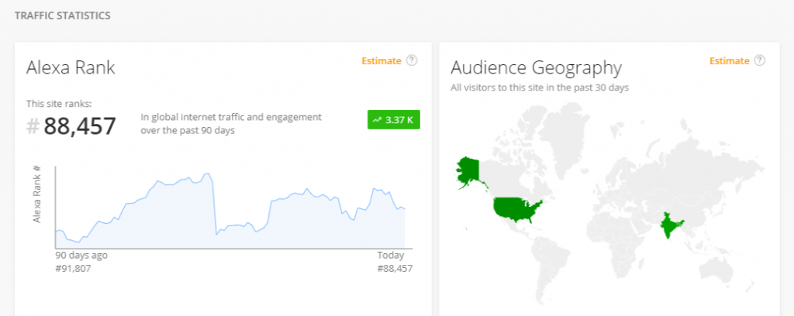794x316 pixels.
Task: Click the Alexa Rank card title
Action: click(x=71, y=67)
